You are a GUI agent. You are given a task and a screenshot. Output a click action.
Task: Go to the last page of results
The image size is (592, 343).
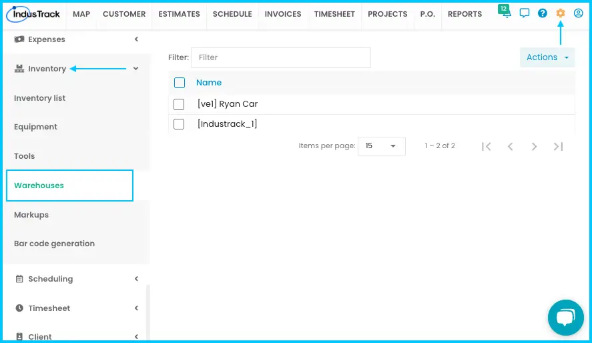point(559,146)
